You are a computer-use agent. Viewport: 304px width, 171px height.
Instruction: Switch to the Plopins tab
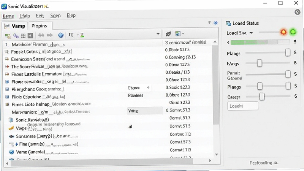(40, 26)
